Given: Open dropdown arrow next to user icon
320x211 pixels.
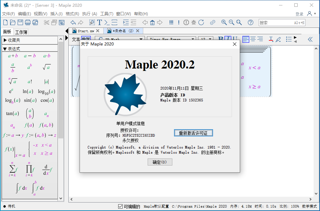Looking at the screenshot, I should pos(315,14).
